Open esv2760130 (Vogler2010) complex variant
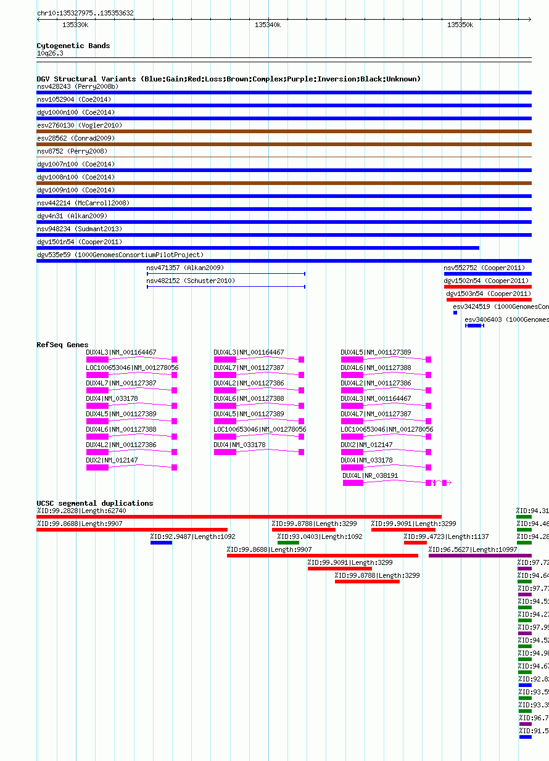Screen dimensions: 549x761 coord(284,131)
